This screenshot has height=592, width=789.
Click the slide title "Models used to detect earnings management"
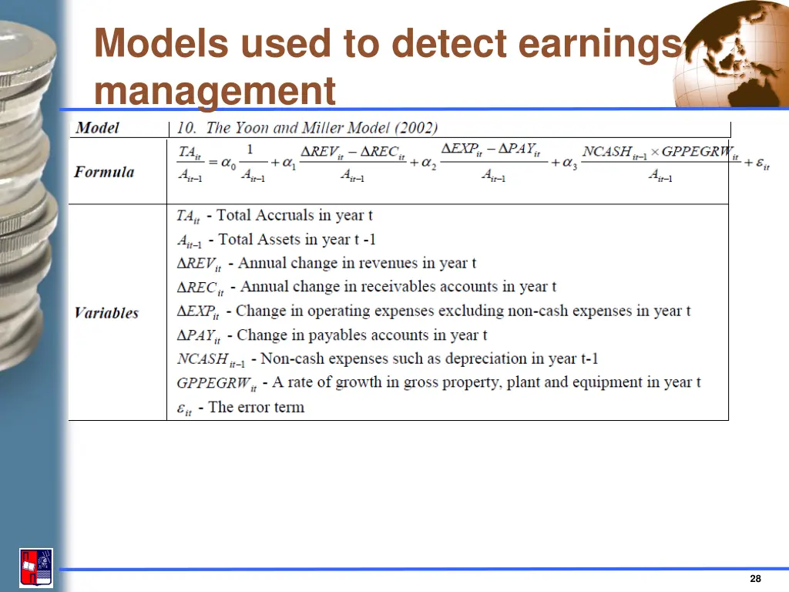click(385, 66)
